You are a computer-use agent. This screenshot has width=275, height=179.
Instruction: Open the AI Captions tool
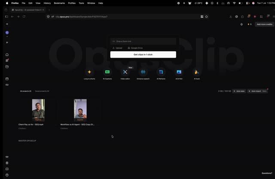(107, 72)
